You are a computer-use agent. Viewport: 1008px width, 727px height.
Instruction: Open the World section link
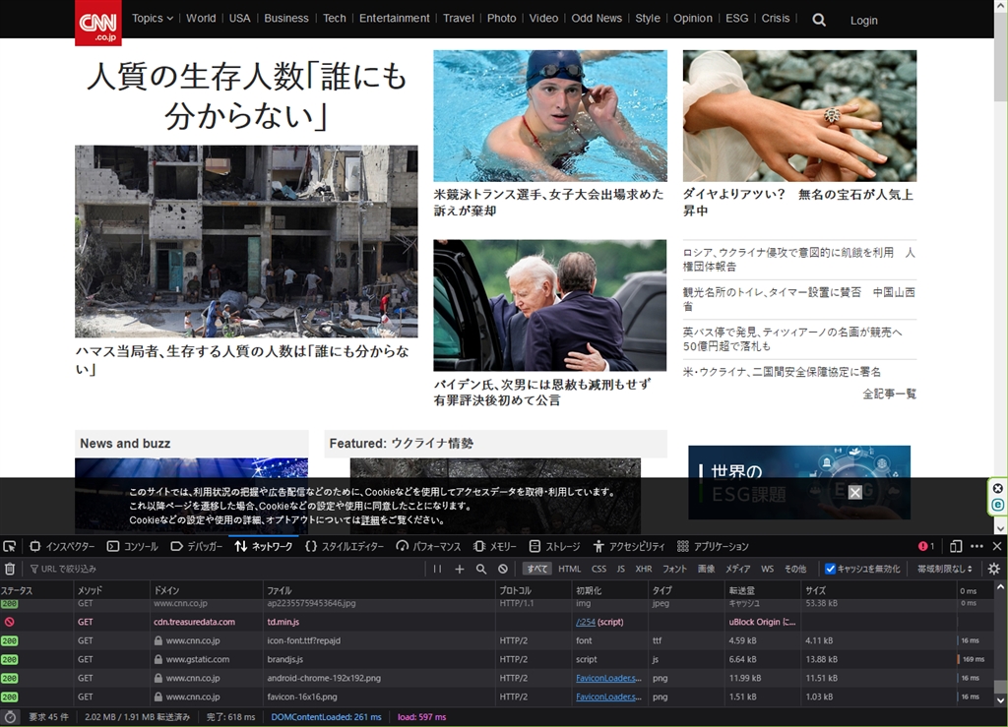201,18
